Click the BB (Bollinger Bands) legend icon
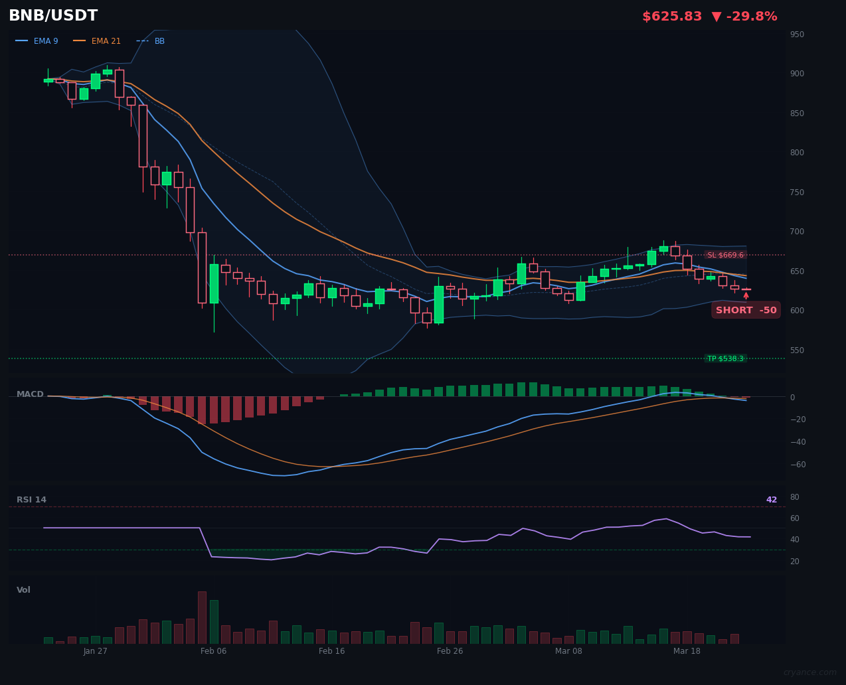 pyautogui.click(x=141, y=40)
